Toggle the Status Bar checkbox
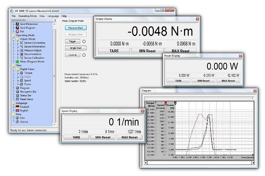Viewport: 265px width, 176px height. [17, 95]
